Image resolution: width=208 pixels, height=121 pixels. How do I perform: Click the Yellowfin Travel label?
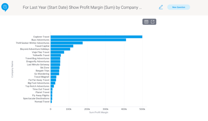41,55
